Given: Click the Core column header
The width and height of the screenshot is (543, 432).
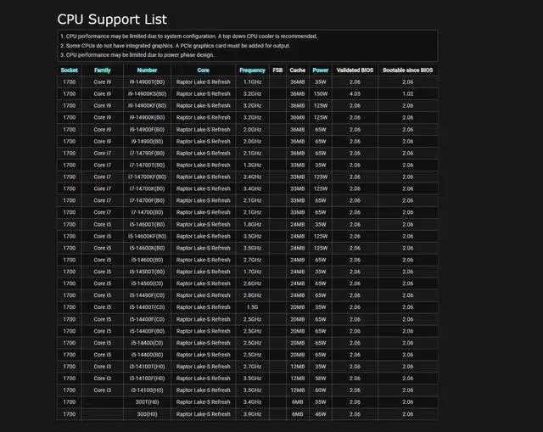Looking at the screenshot, I should [203, 70].
